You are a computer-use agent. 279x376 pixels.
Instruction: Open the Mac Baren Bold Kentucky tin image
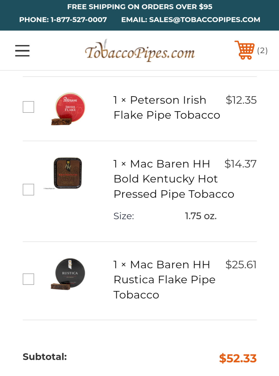[67, 173]
